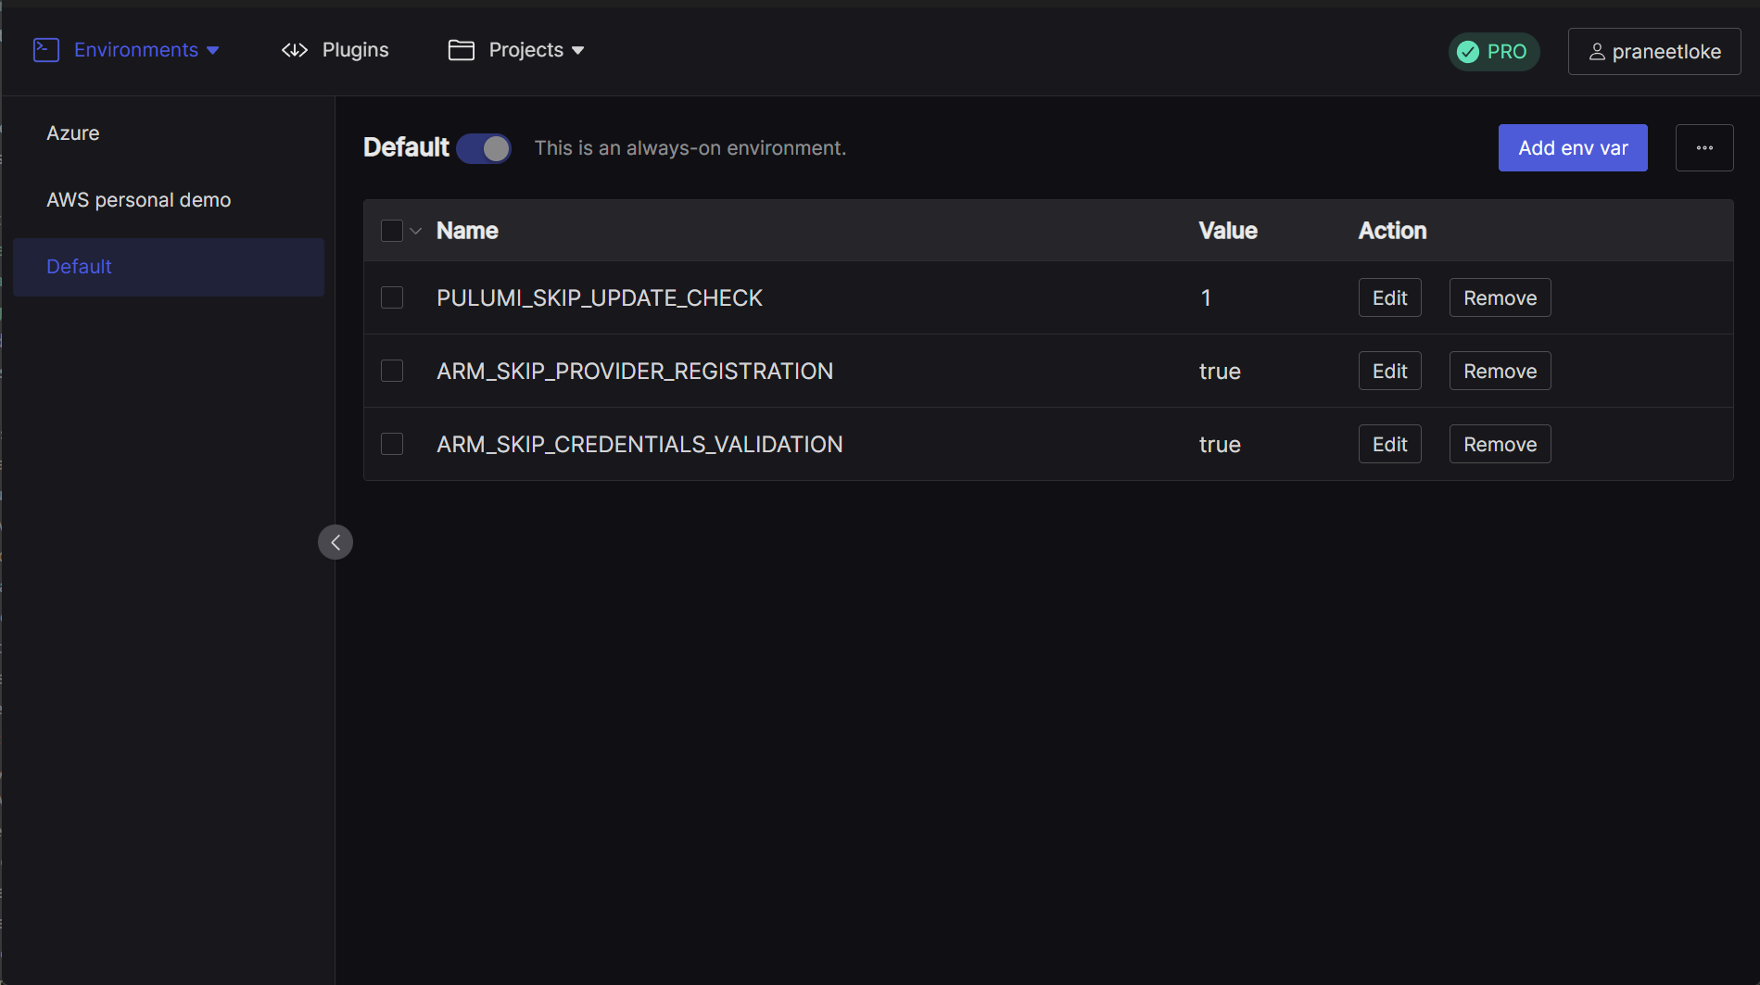
Task: Select the Default environment in sidebar
Action: point(80,267)
